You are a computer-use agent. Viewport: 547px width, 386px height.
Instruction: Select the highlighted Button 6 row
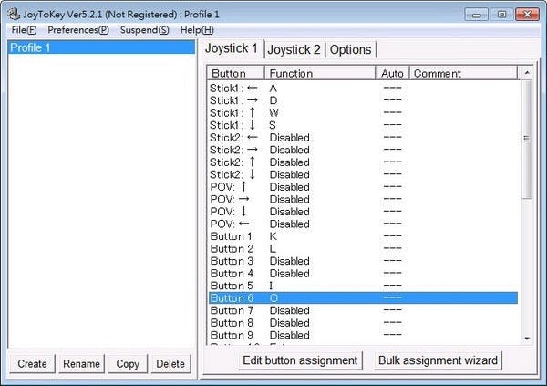tap(363, 298)
